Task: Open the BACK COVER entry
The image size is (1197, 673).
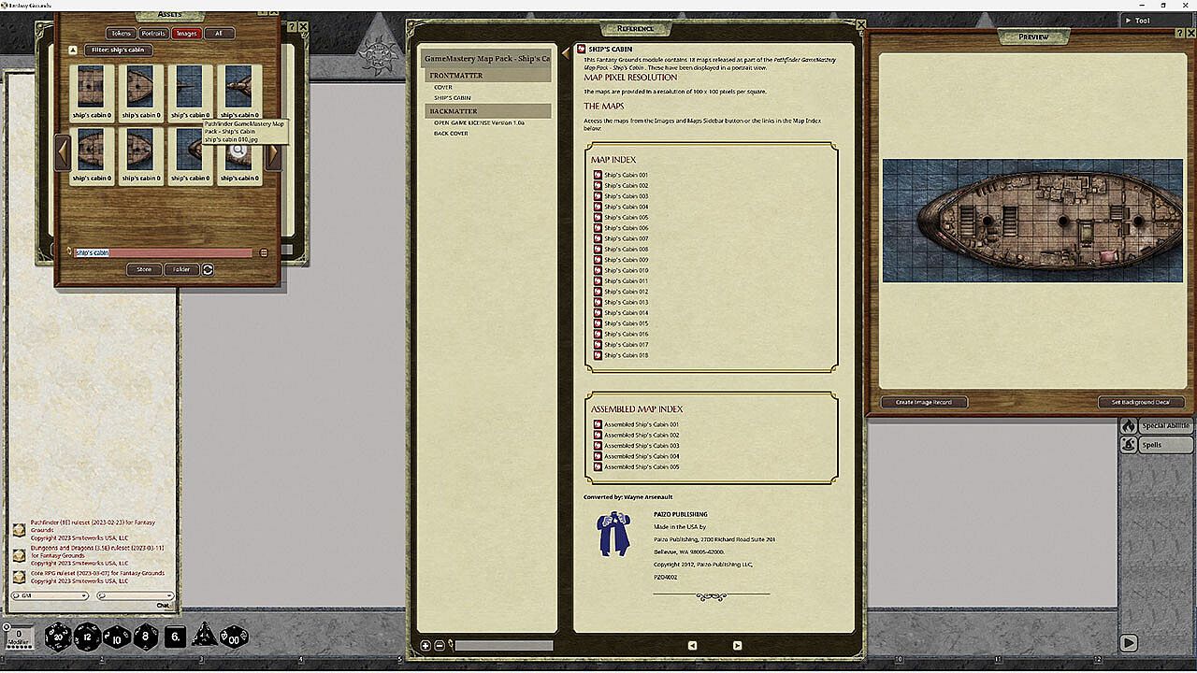Action: [x=451, y=134]
